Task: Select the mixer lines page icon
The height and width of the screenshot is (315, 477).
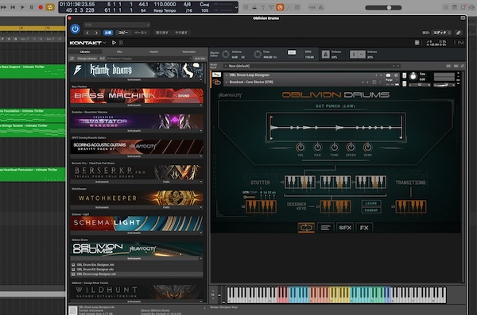Action: 325,228
